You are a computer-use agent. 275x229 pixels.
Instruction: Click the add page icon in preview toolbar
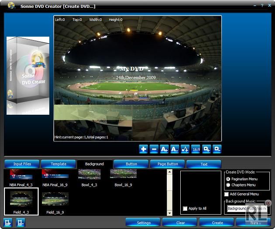[x=206, y=149]
